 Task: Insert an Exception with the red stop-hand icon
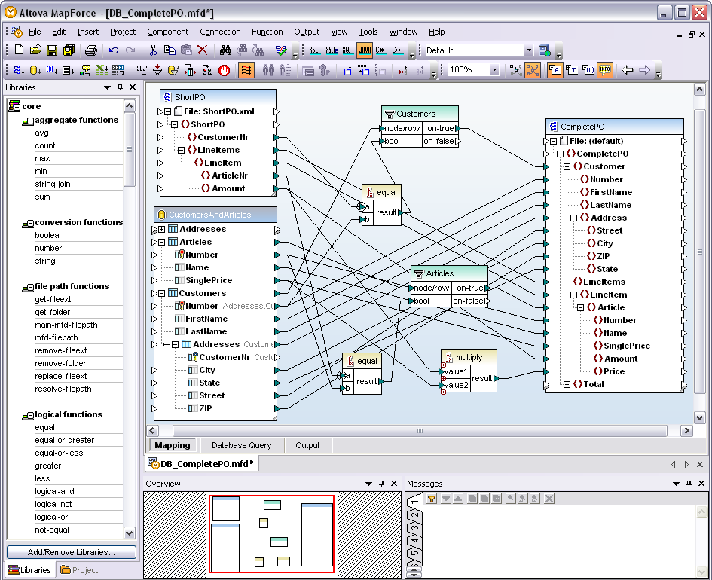[x=224, y=70]
